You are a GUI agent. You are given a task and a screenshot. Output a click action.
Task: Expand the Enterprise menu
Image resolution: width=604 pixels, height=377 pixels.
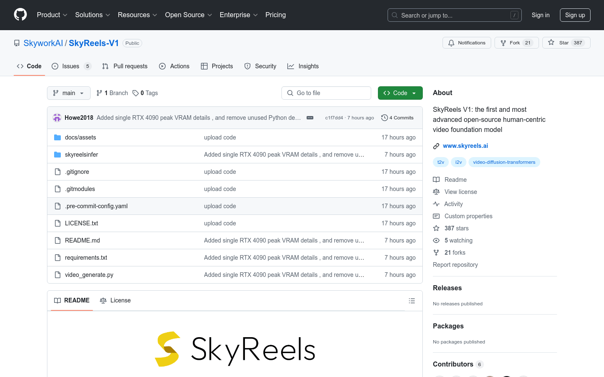click(239, 15)
